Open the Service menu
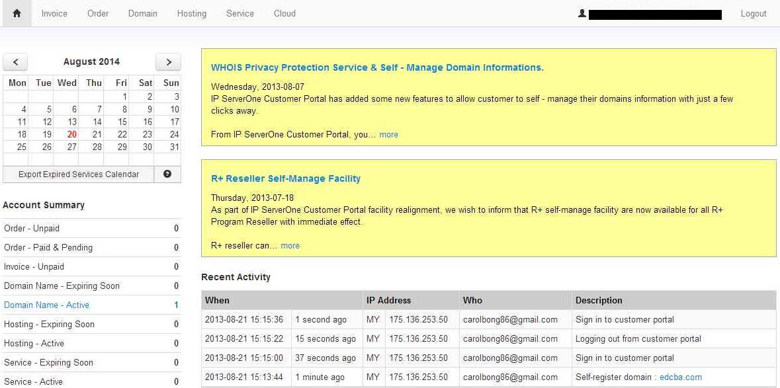 [x=239, y=13]
